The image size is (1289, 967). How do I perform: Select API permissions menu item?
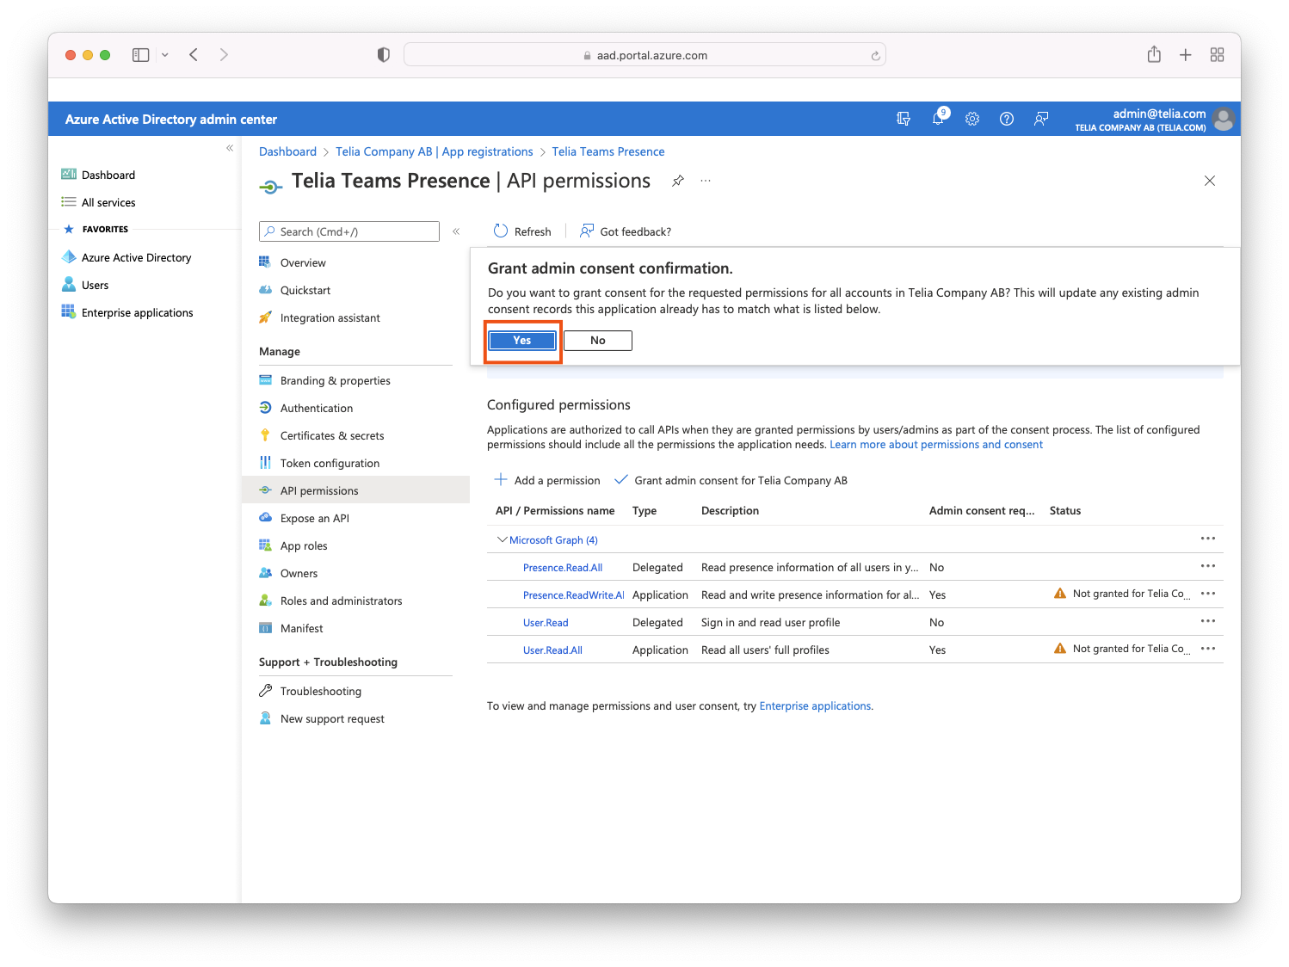(x=355, y=490)
